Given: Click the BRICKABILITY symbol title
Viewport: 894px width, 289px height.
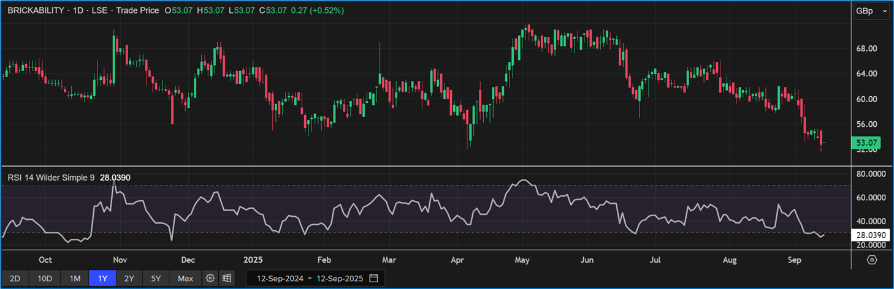Looking at the screenshot, I should pos(36,10).
